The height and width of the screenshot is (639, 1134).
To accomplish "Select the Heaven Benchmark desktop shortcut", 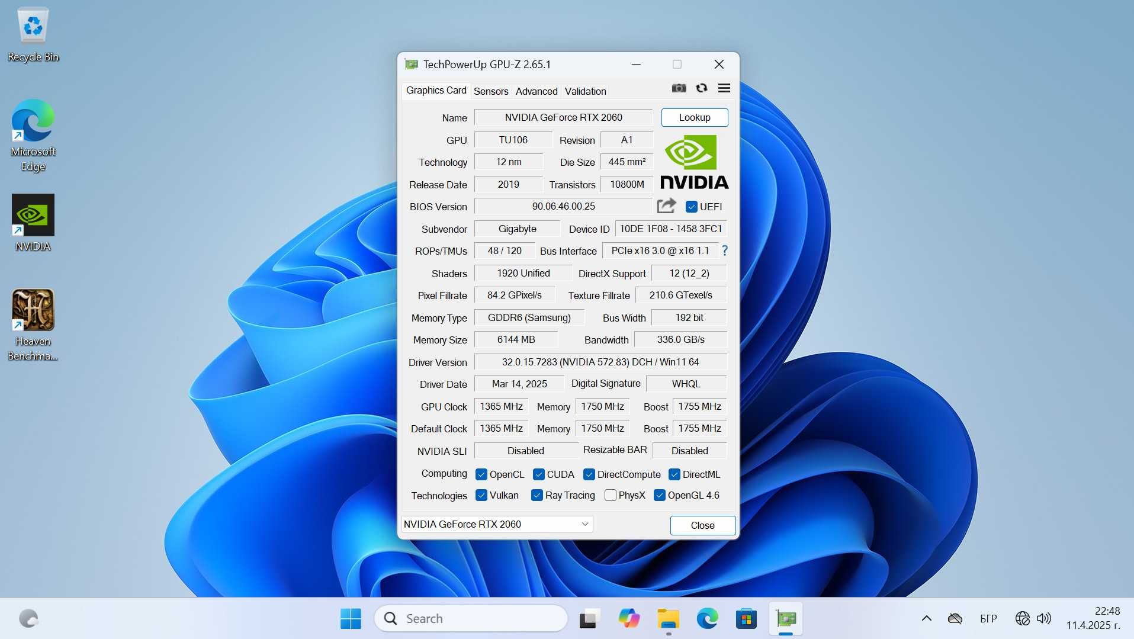I will pos(33,325).
